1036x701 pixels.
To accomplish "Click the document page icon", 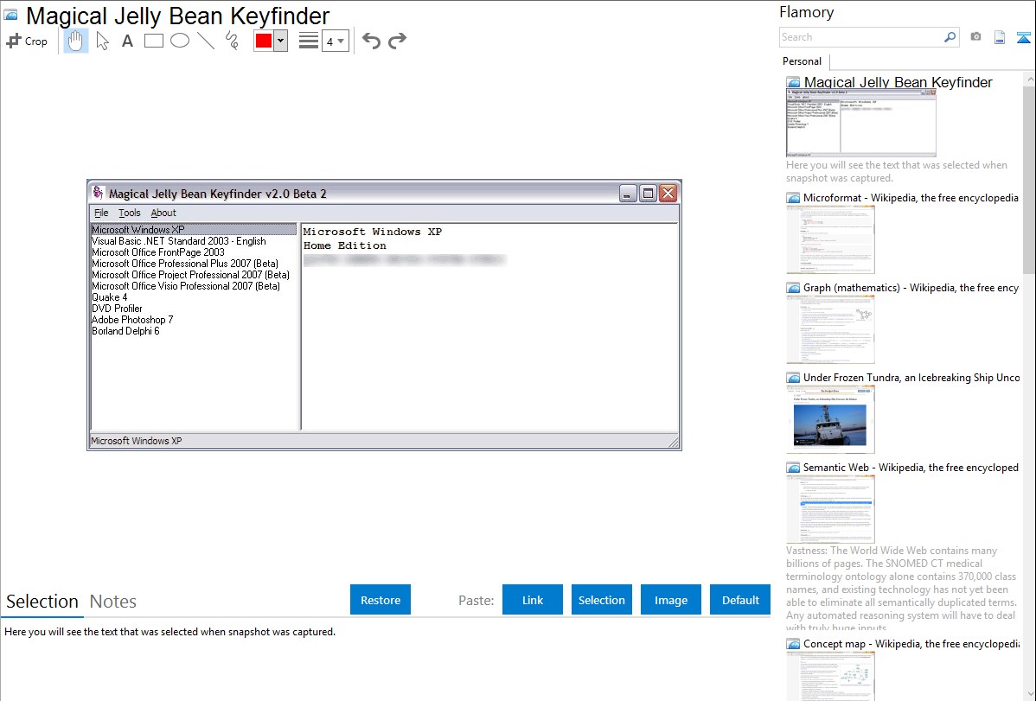I will coord(1000,37).
